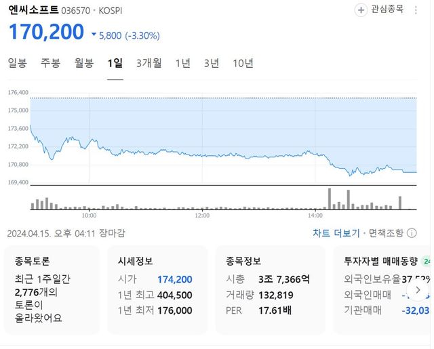Click the plus icon to add 관심종목

pos(360,9)
